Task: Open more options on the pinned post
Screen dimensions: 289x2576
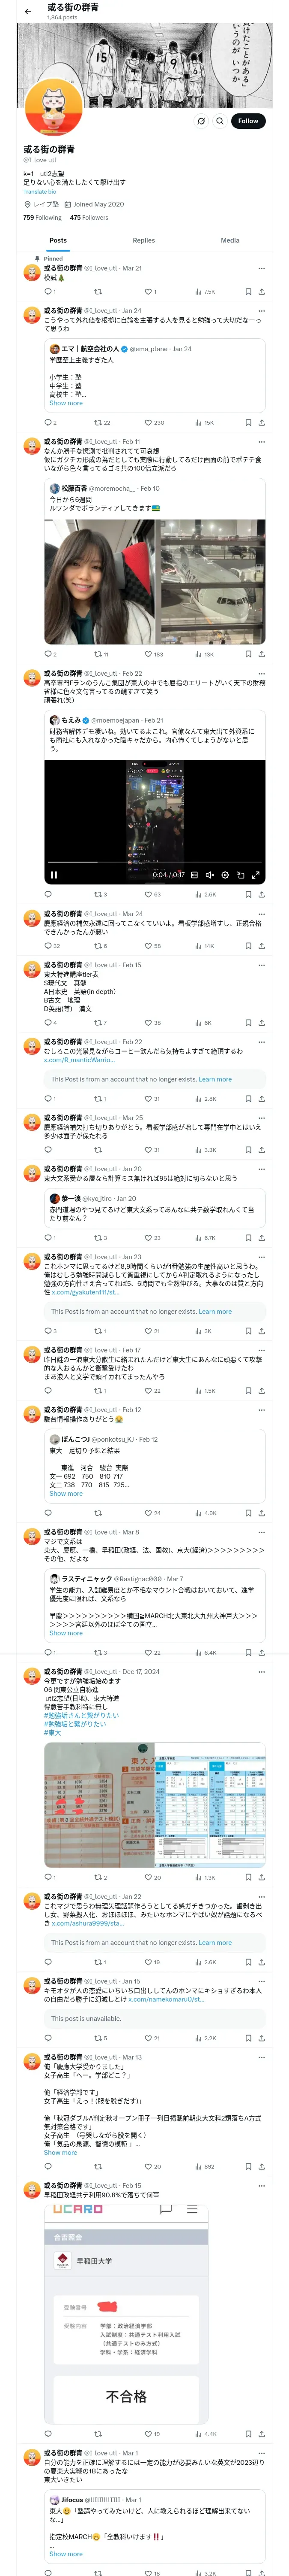Action: [x=261, y=268]
